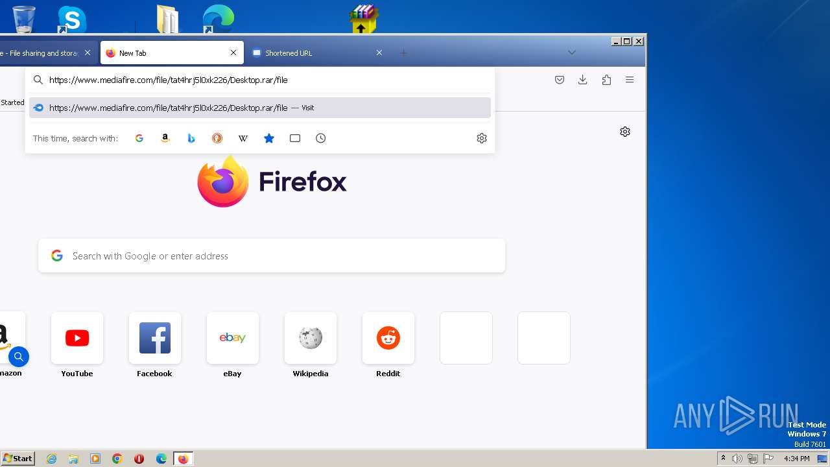
Task: Expand the list all tabs chevron
Action: coord(571,53)
